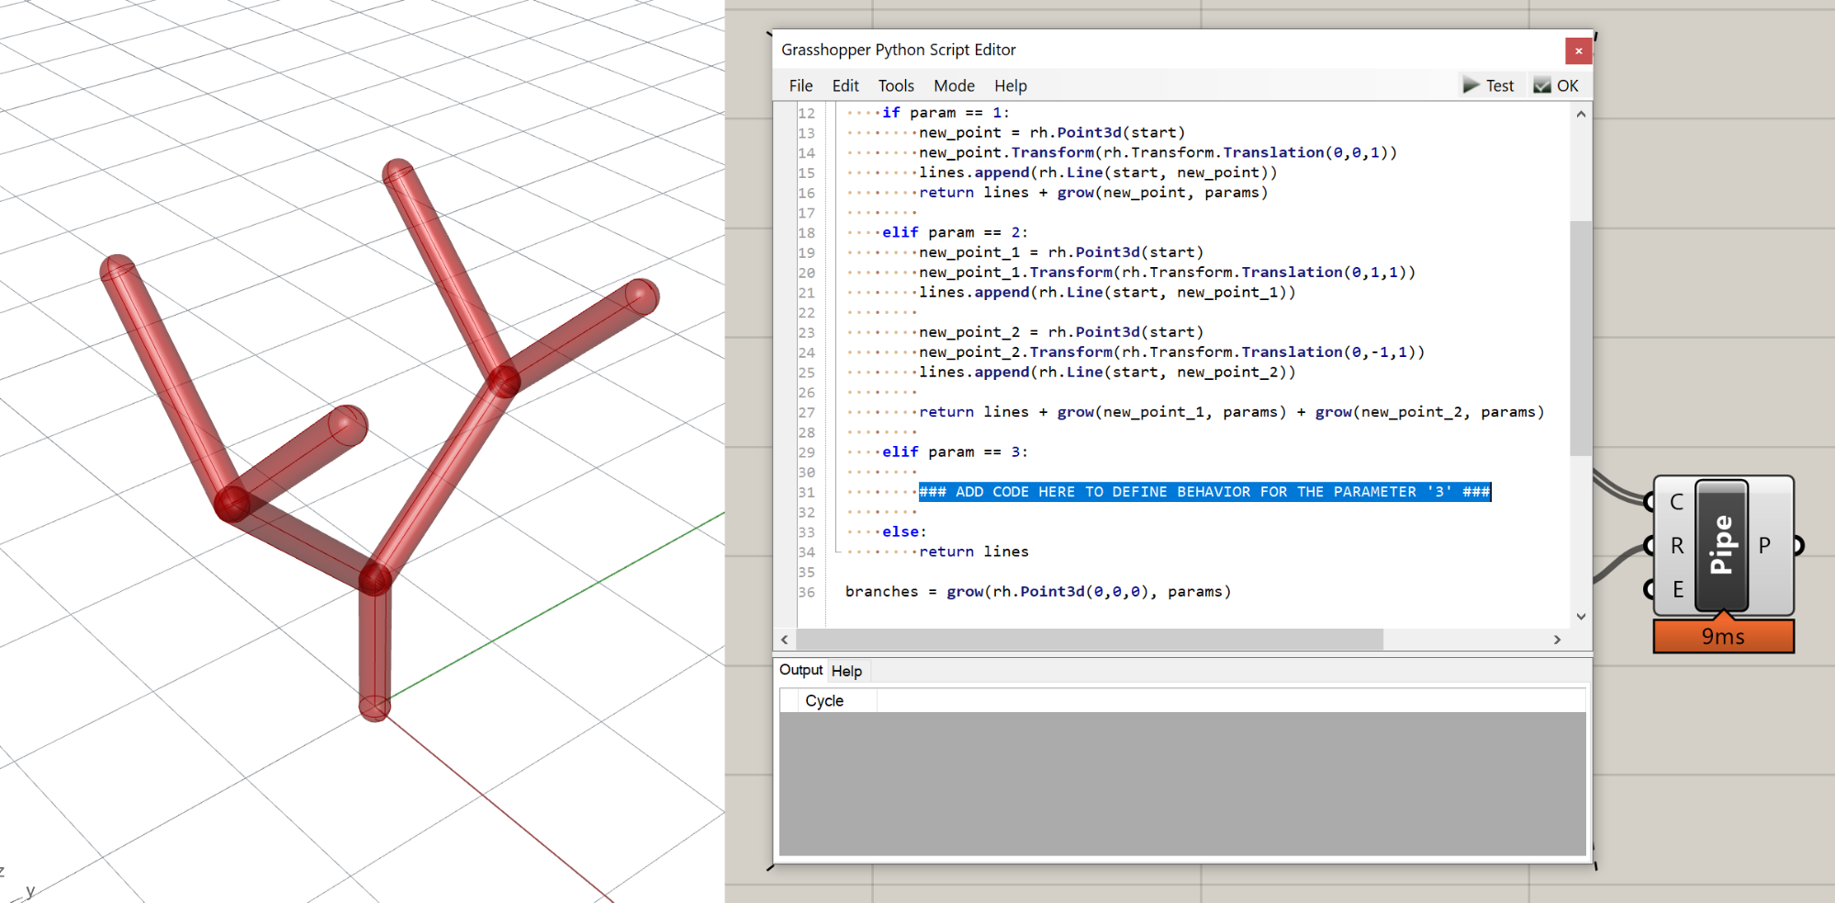Switch to the Help tab in the lower panel
The width and height of the screenshot is (1835, 903).
tap(846, 671)
